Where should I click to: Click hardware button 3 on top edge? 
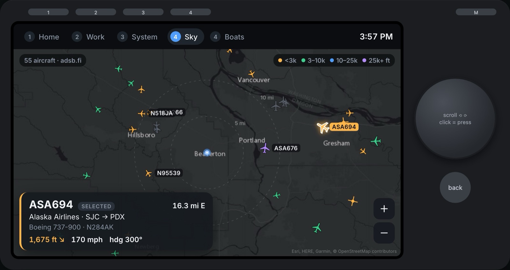(143, 12)
